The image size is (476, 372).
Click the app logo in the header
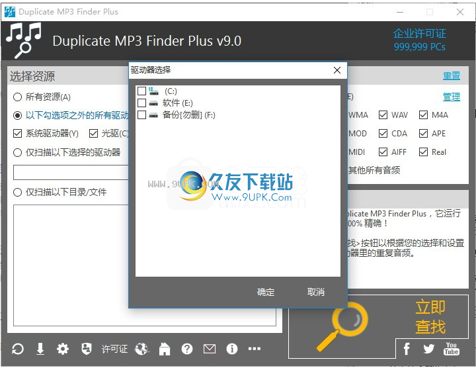pos(24,40)
